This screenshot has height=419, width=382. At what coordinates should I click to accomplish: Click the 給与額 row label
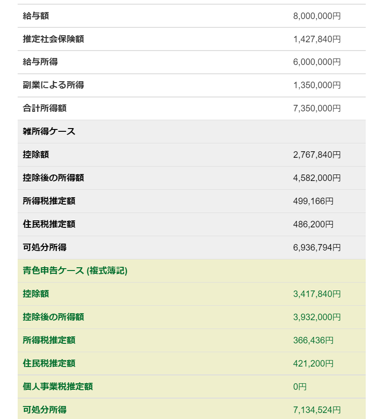click(x=36, y=16)
